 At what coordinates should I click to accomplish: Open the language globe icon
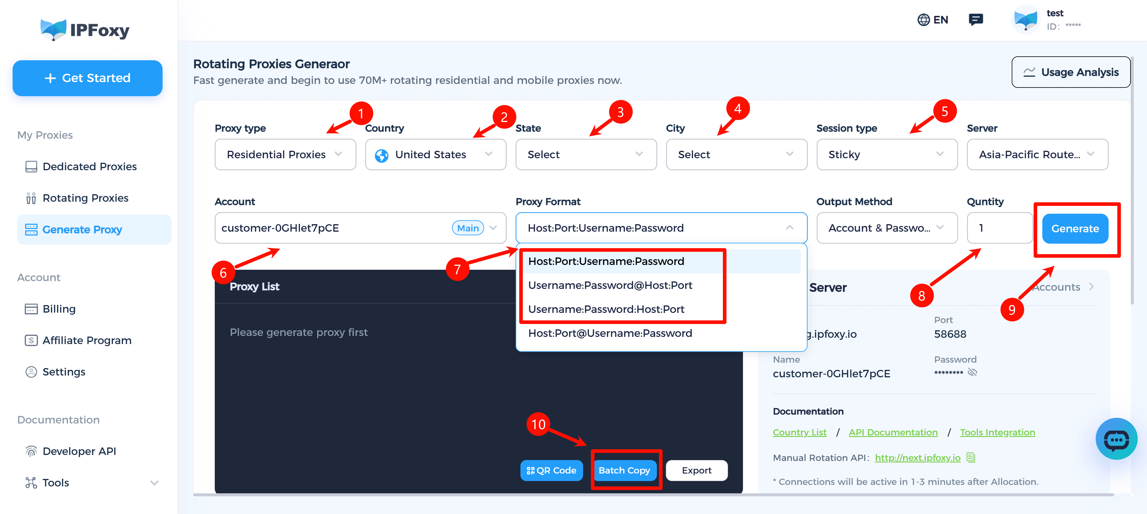click(924, 19)
